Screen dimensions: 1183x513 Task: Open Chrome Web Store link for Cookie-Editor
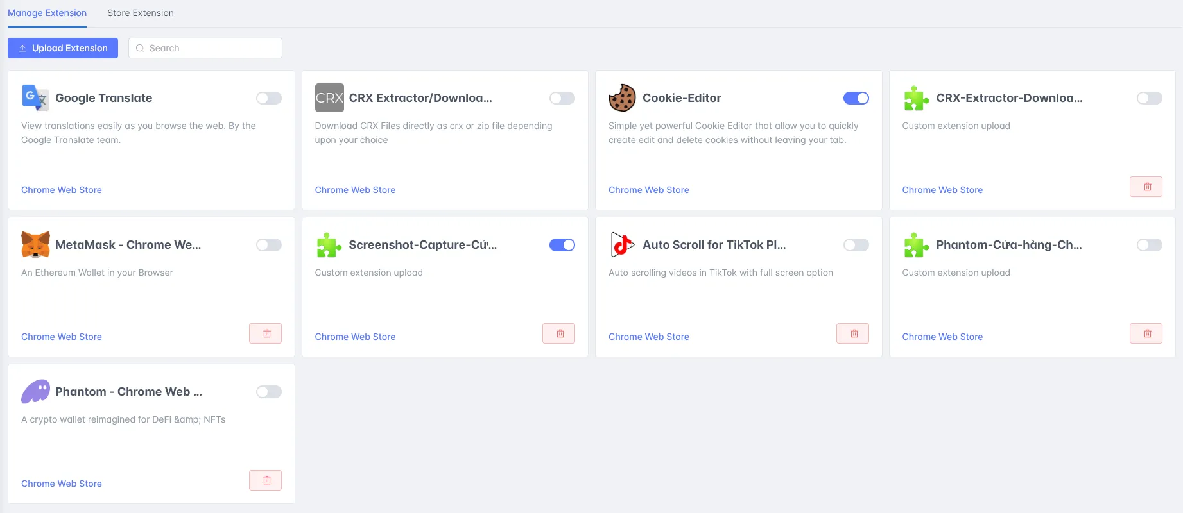tap(649, 190)
